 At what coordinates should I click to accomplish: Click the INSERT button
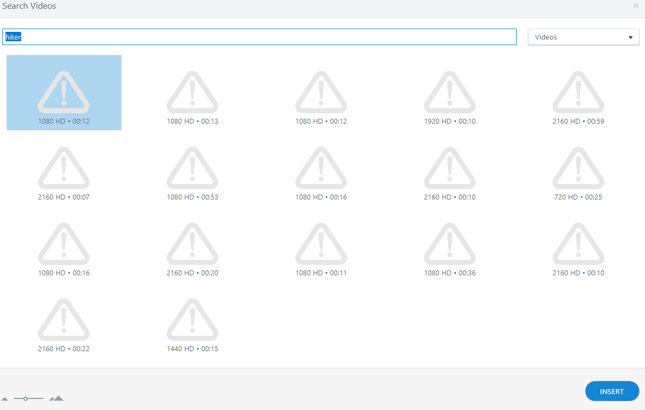tap(611, 391)
